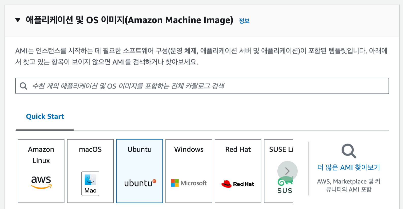Select the Windows AMI card
The width and height of the screenshot is (403, 209).
click(x=189, y=171)
